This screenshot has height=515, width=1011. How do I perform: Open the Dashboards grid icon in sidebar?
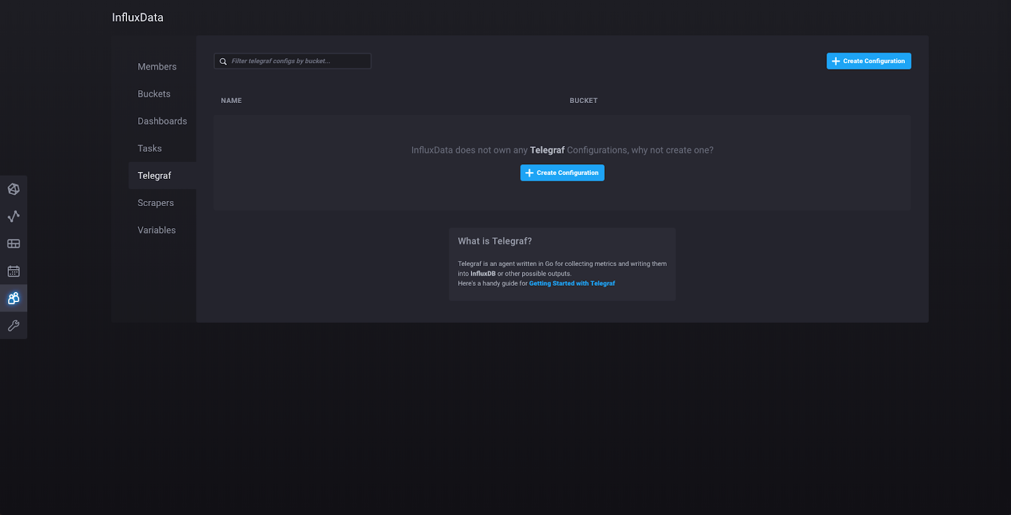coord(13,243)
